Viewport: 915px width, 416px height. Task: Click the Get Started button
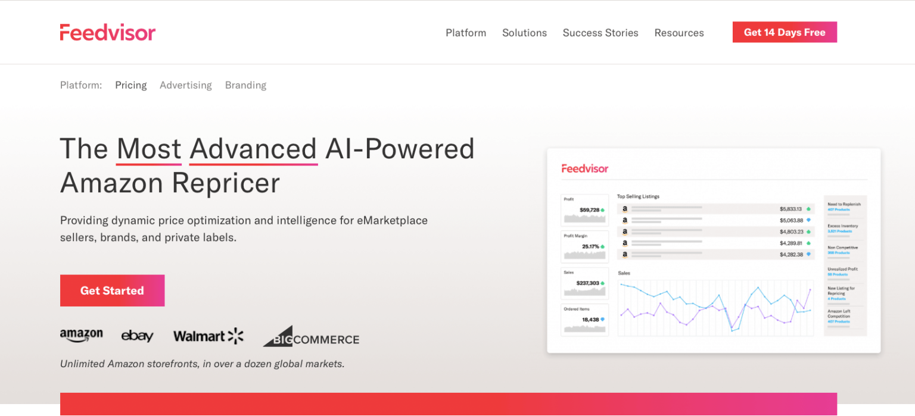click(x=112, y=290)
